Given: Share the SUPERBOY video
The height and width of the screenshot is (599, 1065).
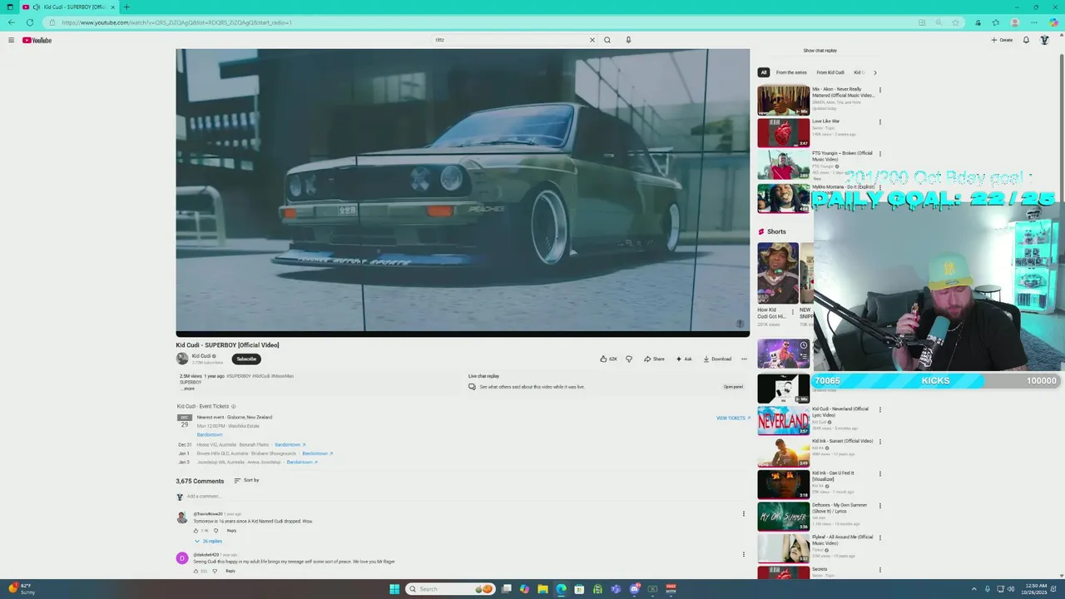Looking at the screenshot, I should [x=654, y=359].
